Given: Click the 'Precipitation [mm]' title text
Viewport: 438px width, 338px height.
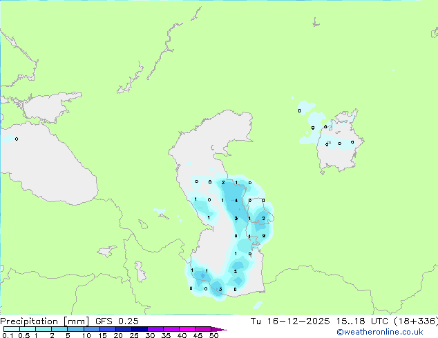Looking at the screenshot, I should 44,321.
